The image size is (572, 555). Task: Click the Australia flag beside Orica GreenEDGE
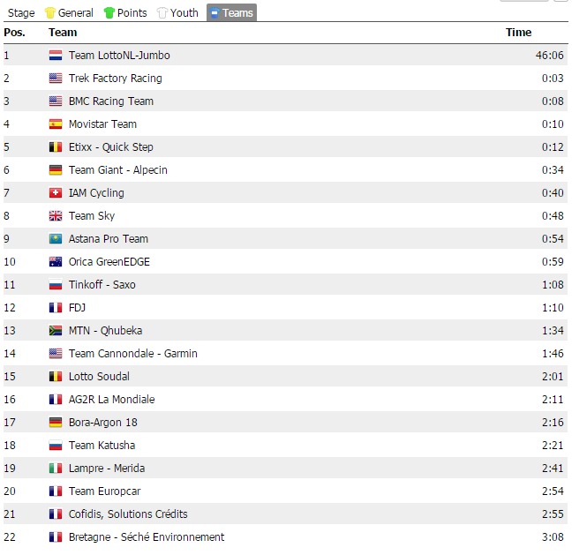click(56, 262)
